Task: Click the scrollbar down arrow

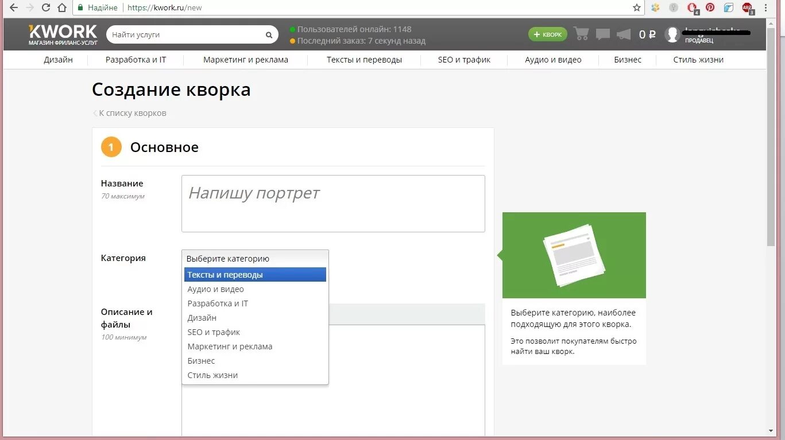Action: pyautogui.click(x=771, y=431)
